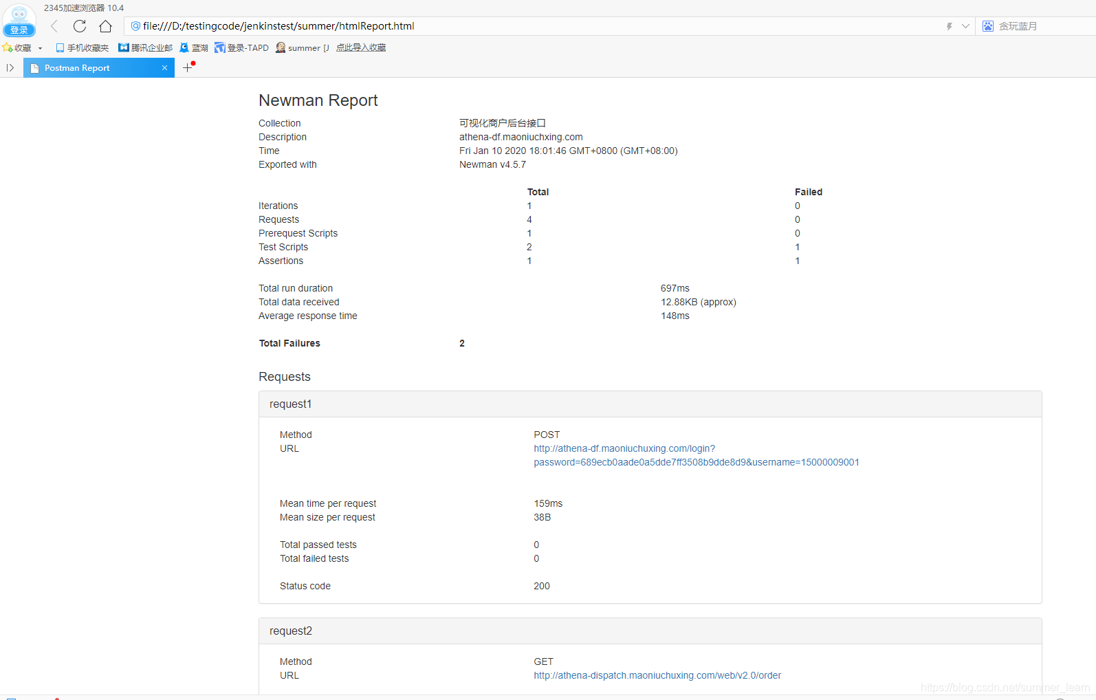Click the Jenkins summer bookmark icon

tap(281, 47)
